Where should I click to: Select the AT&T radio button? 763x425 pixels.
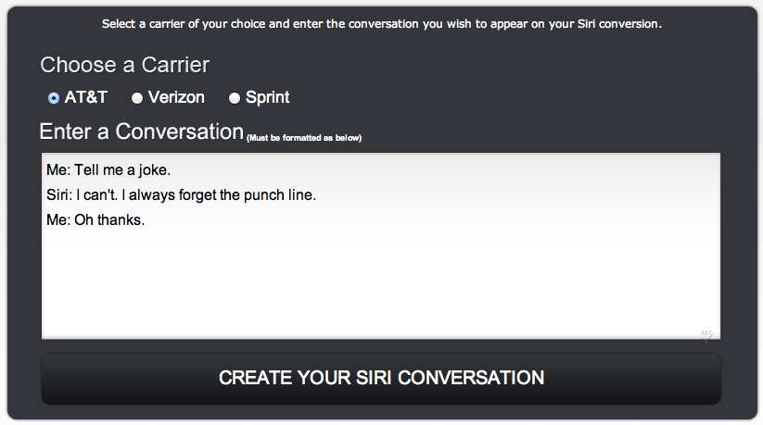tap(54, 98)
